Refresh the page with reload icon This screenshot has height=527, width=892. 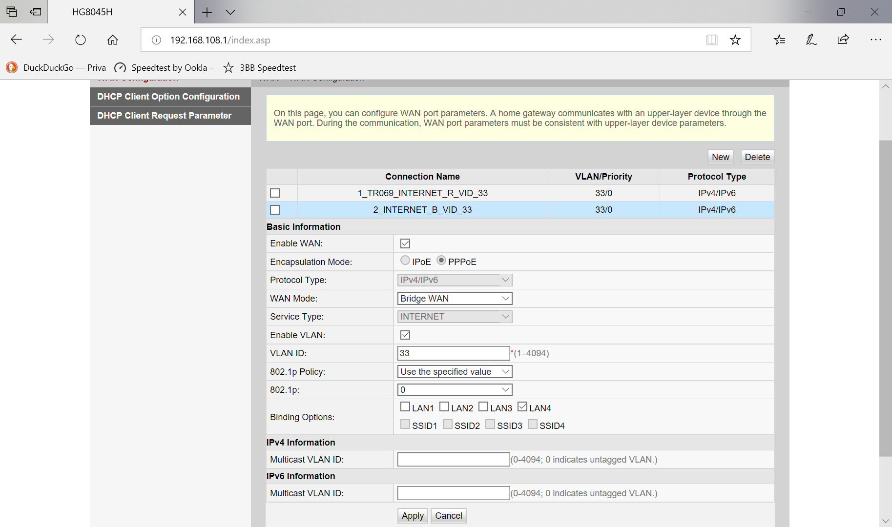click(81, 40)
